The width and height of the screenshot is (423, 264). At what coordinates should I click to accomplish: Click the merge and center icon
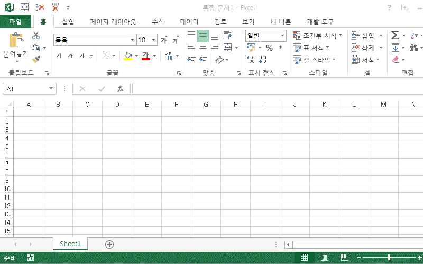[228, 48]
